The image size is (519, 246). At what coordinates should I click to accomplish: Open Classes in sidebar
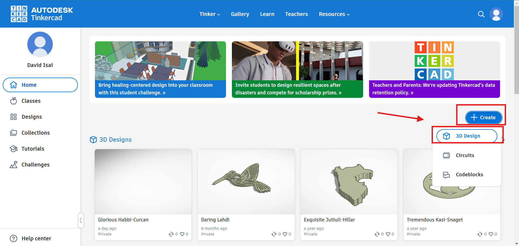pos(40,101)
